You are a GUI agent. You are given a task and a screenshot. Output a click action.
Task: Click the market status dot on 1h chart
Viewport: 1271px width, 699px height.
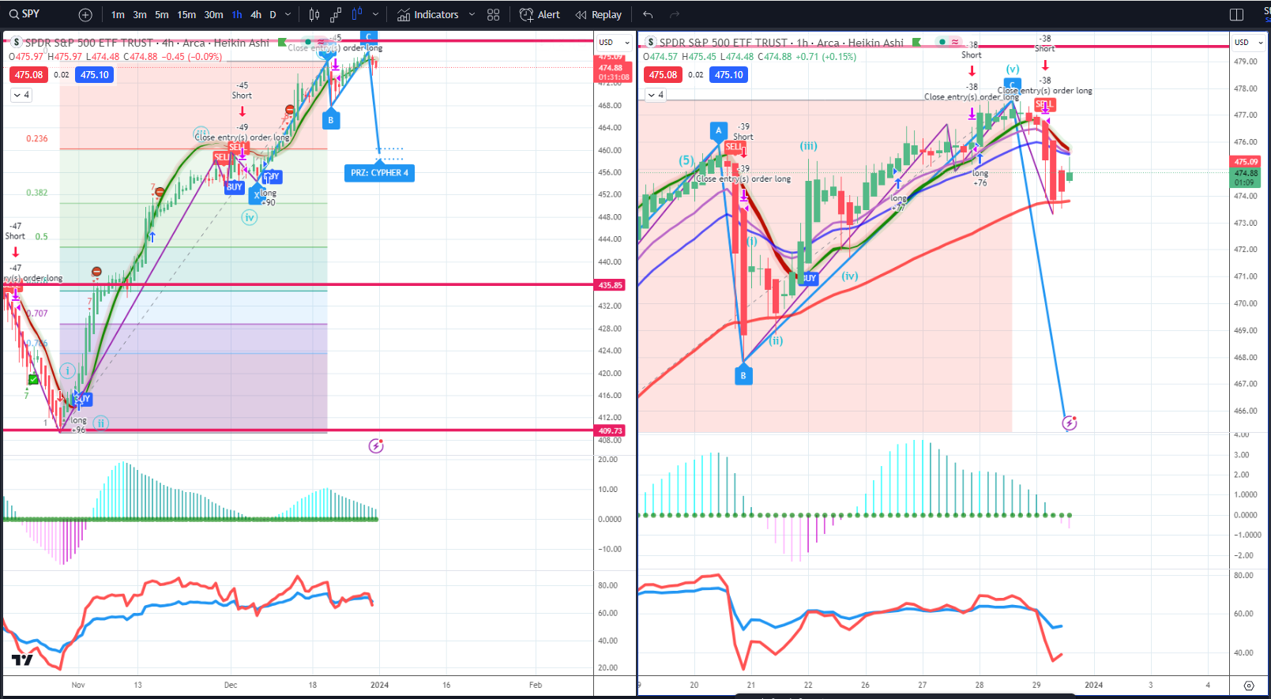[942, 42]
